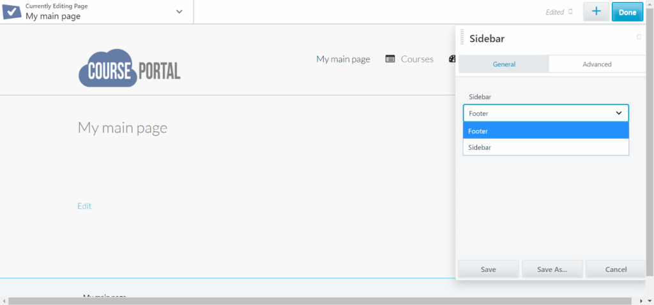Open the Sidebar select dropdown
Viewport: 654px width, 305px height.
(545, 113)
